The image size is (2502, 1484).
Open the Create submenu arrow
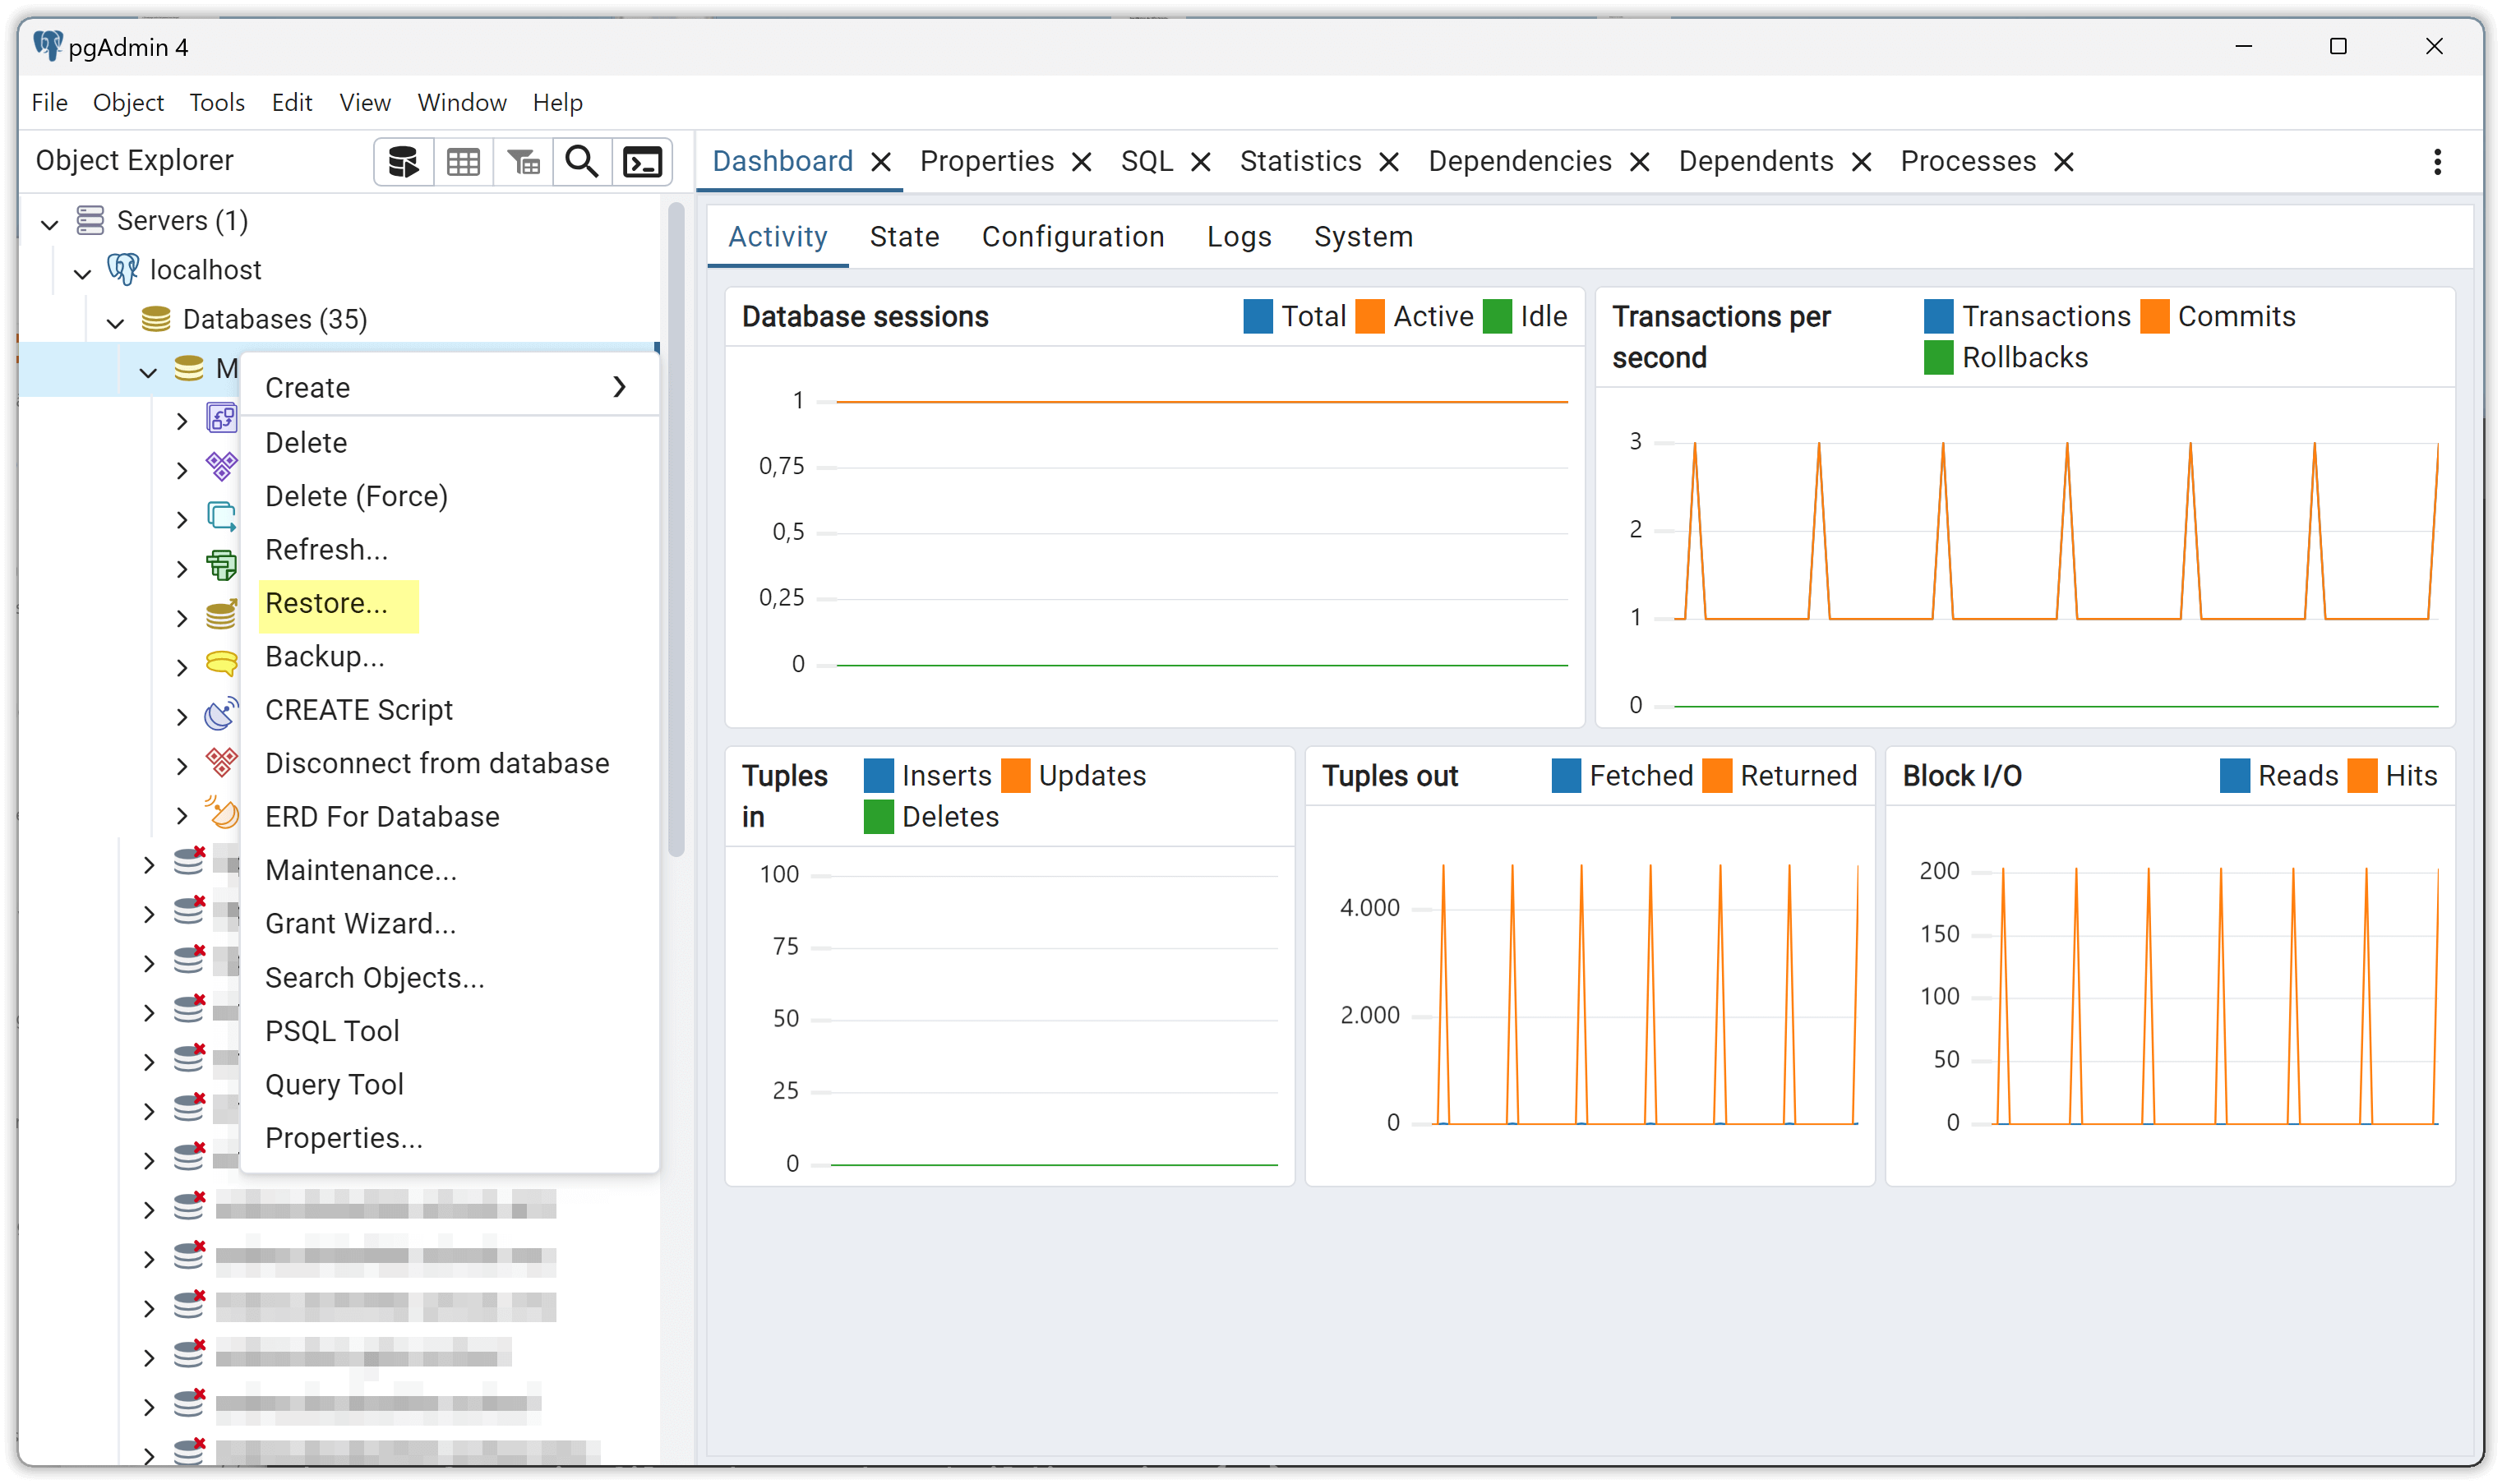coord(620,387)
